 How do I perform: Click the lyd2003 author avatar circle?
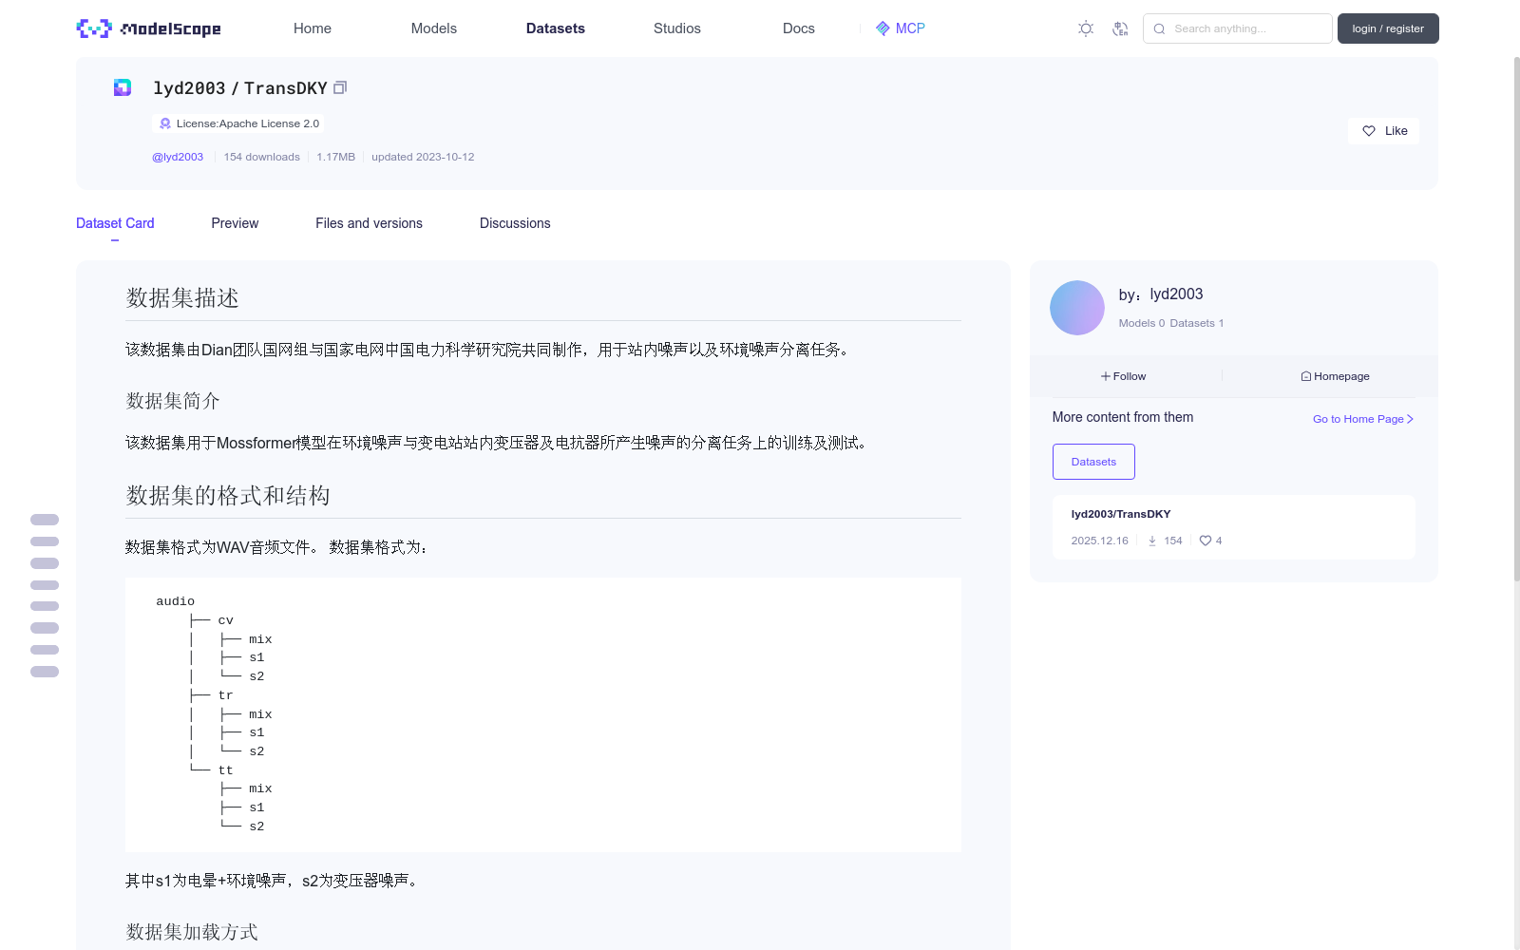[1077, 308]
